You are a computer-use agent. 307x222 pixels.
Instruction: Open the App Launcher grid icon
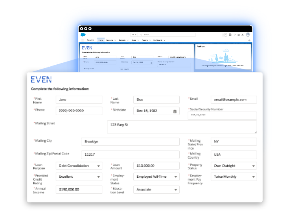[x=83, y=40]
